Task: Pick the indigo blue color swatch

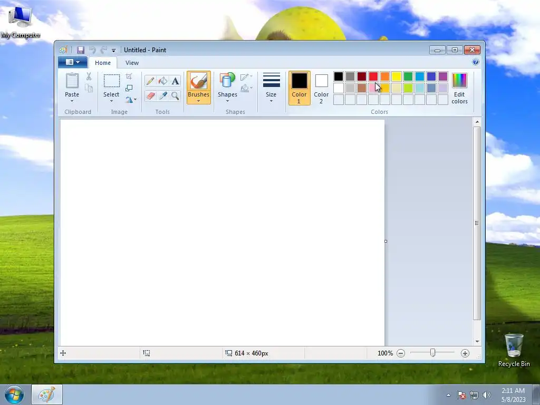Action: coord(431,76)
